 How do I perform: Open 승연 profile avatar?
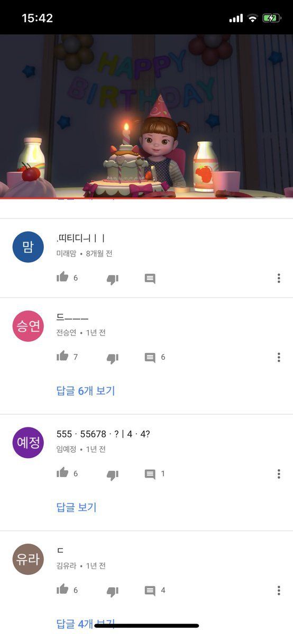[x=28, y=326]
